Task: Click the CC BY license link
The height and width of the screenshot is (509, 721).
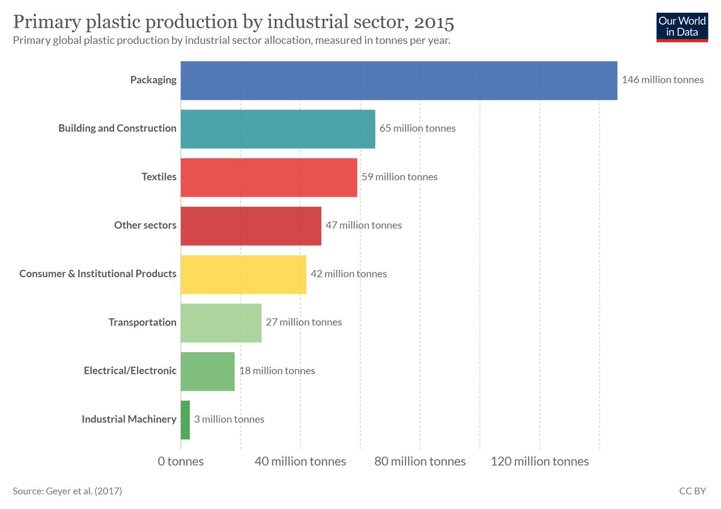Action: click(x=692, y=491)
